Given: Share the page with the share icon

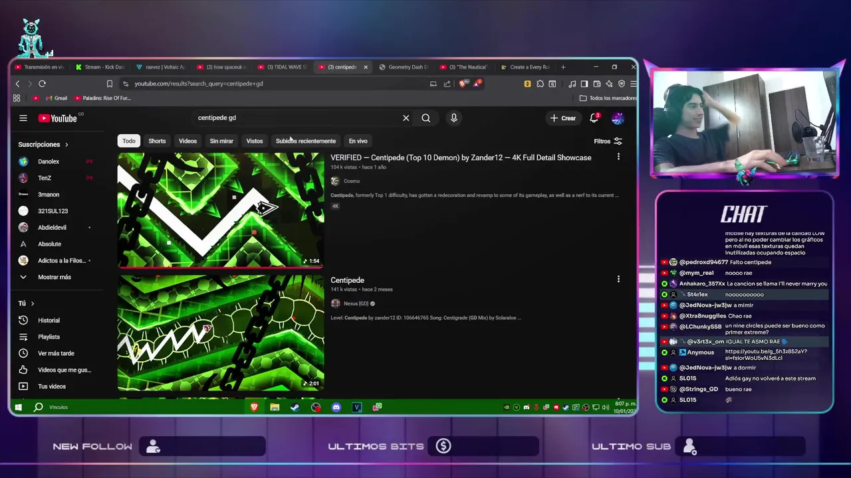Looking at the screenshot, I should click(447, 84).
